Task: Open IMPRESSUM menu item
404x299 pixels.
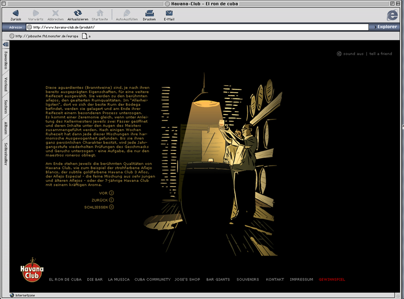Action: (302, 279)
